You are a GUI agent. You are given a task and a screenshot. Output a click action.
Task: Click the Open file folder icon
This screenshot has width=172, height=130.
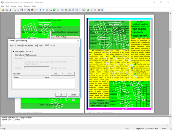(x=3, y=10)
